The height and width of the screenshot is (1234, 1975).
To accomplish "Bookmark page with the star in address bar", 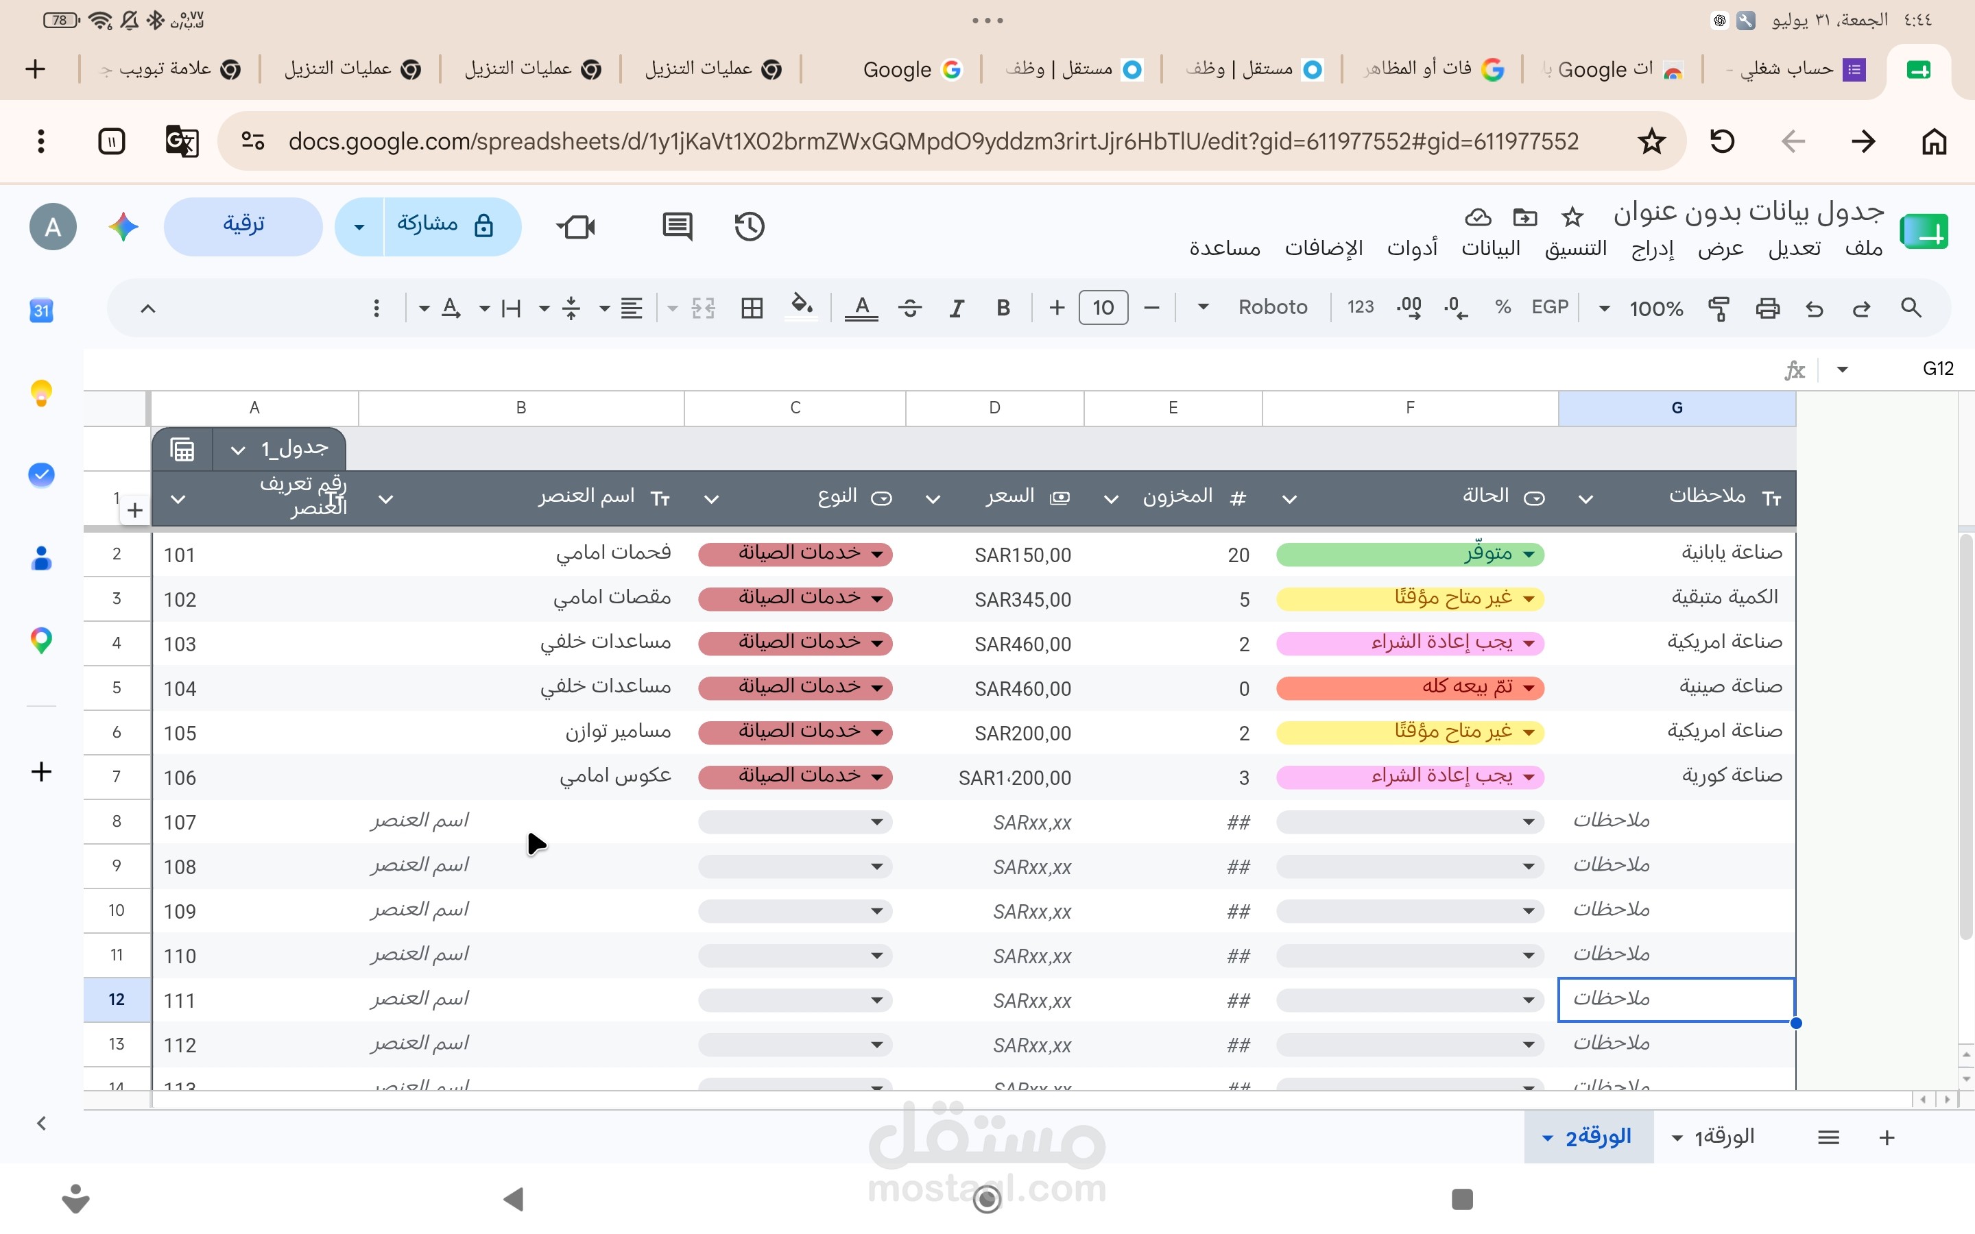I will tap(1651, 141).
